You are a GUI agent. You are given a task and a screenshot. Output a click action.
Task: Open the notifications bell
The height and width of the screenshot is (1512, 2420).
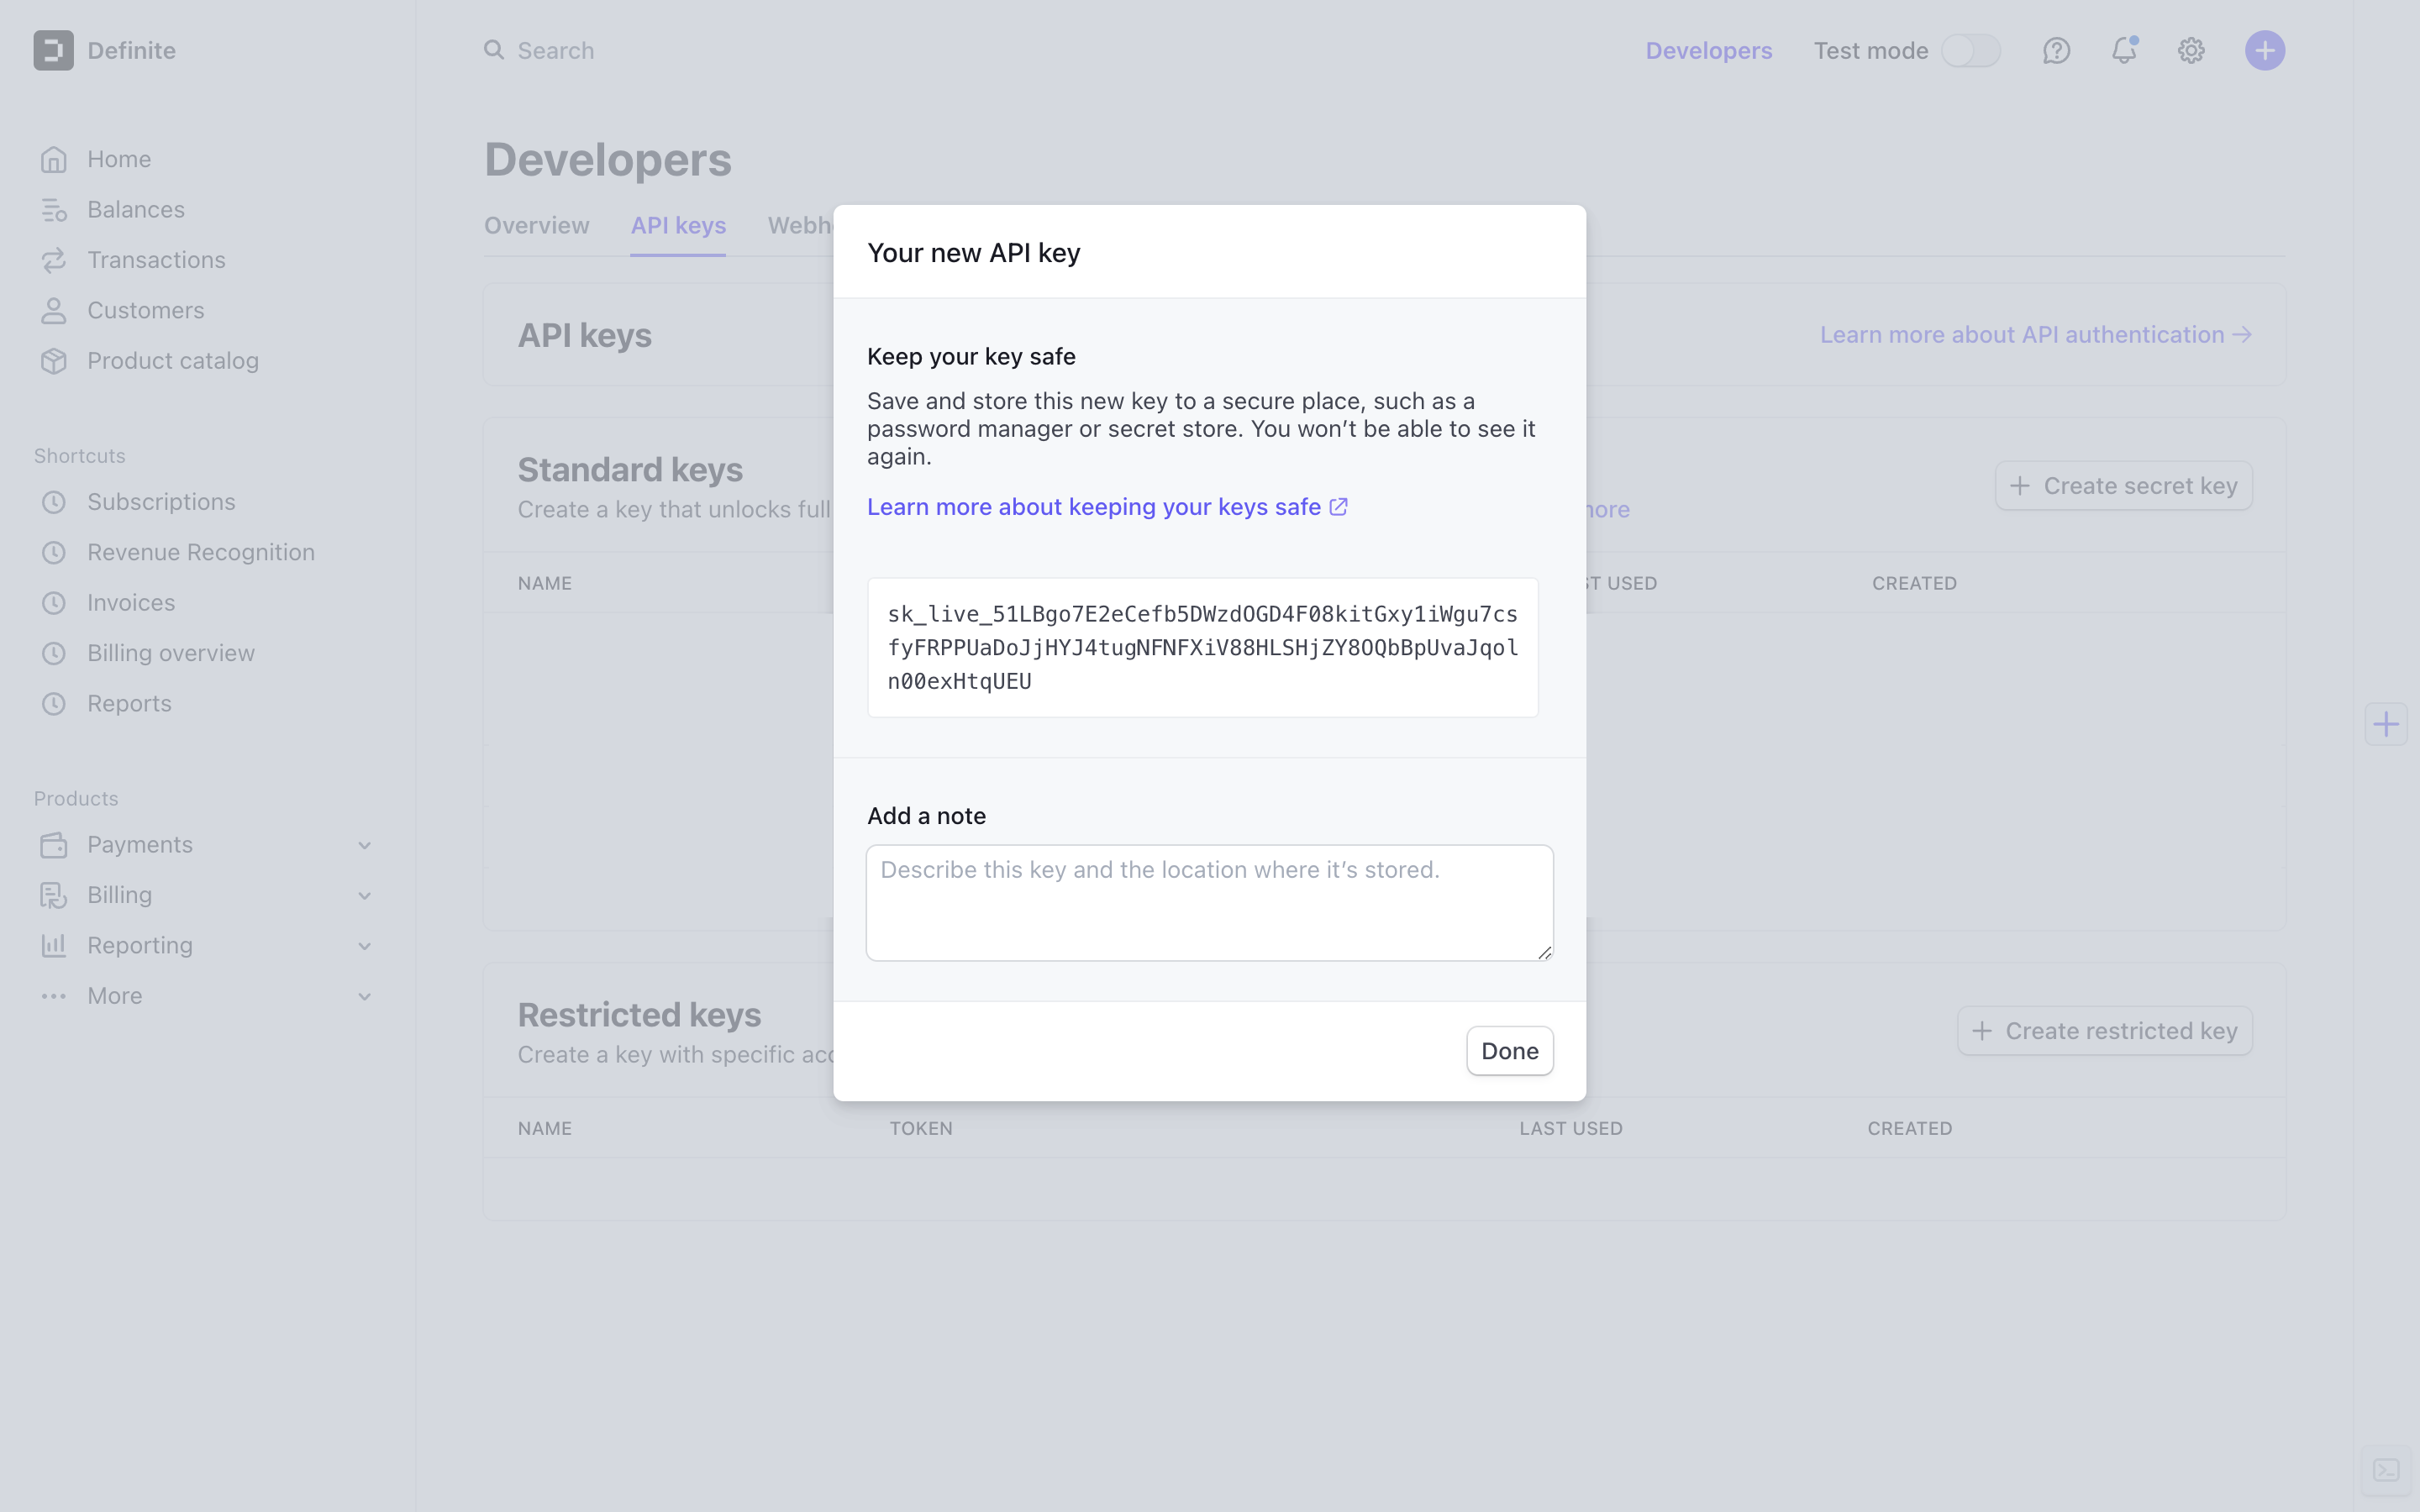[x=2123, y=51]
